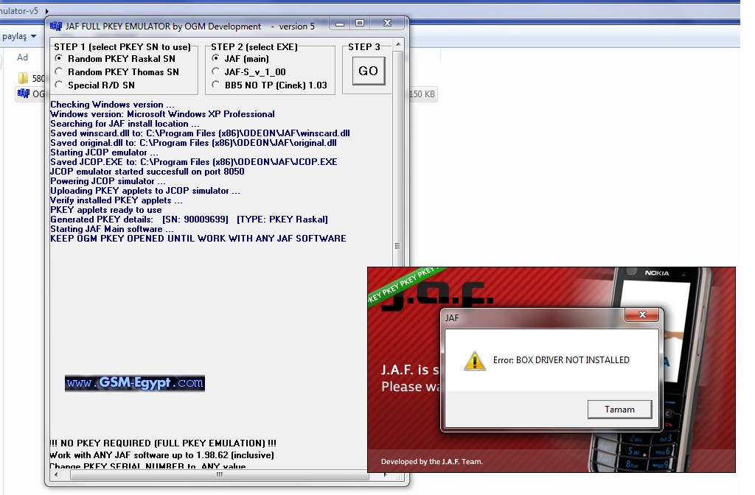755x495 pixels.
Task: Click 'Starting JCOP emulator ...' log line
Action: click(104, 152)
